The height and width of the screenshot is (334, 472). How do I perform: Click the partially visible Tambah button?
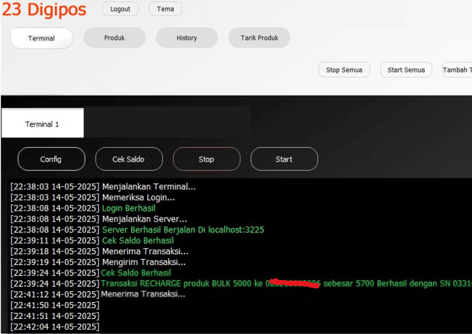(457, 70)
